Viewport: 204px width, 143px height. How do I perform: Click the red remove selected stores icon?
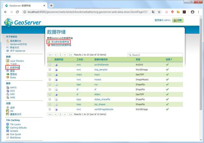(x=49, y=45)
